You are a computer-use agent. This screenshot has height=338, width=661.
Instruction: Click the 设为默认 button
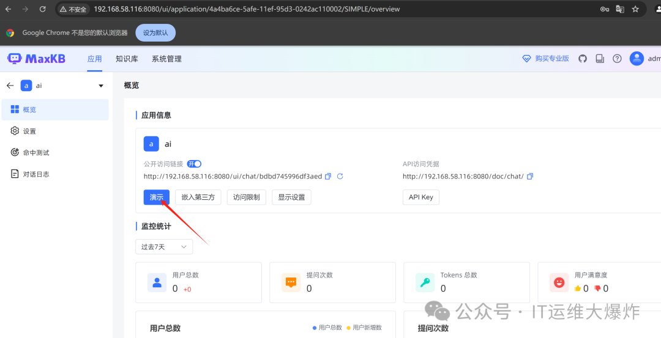(155, 33)
